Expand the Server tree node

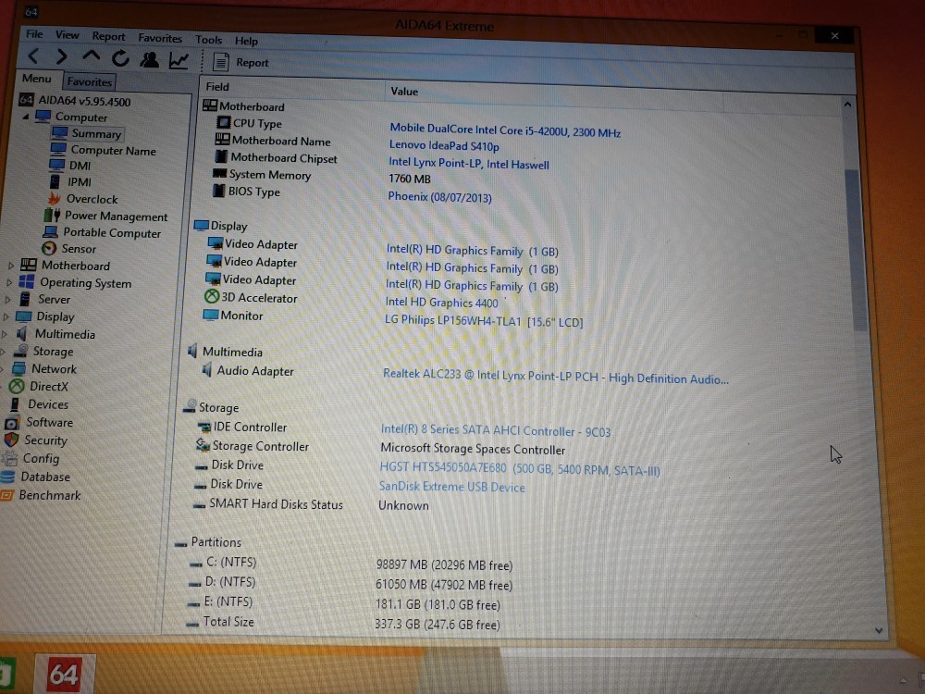(x=7, y=300)
